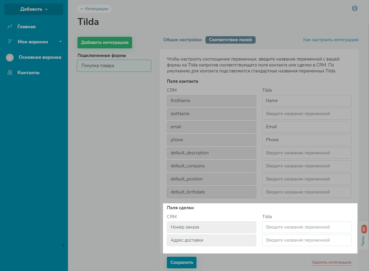
Task: Open the Как настроить интеграцию help link
Action: point(331,40)
